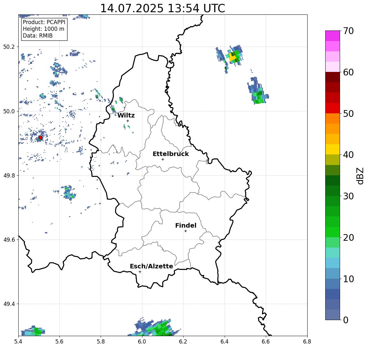Image resolution: width=368 pixels, height=348 pixels.
Task: Click the yellow colorbar segment at 40
Action: point(333,150)
